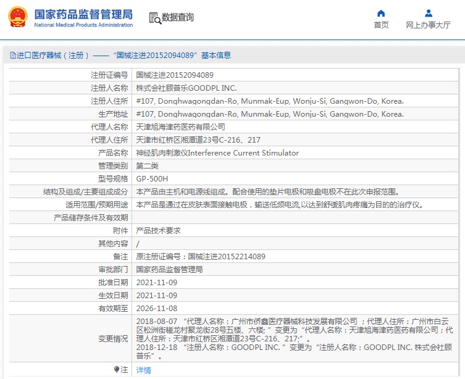The image size is (465, 379).
Task: Open the 详情 note link
Action: coord(143,370)
